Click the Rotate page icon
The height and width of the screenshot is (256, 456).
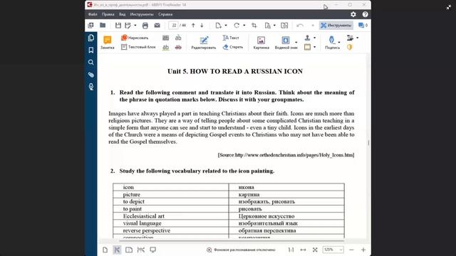pyautogui.click(x=237, y=26)
